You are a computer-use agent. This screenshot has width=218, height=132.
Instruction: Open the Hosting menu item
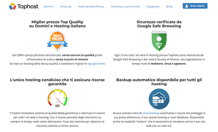click(x=66, y=7)
